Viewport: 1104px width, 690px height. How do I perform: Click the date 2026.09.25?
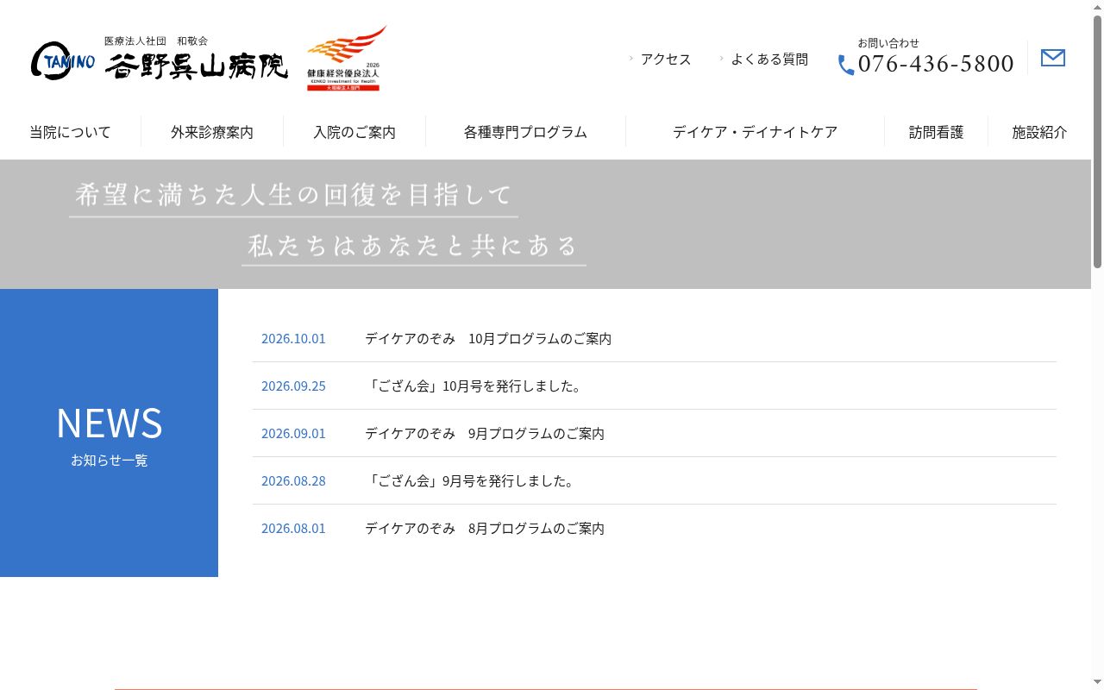point(293,386)
